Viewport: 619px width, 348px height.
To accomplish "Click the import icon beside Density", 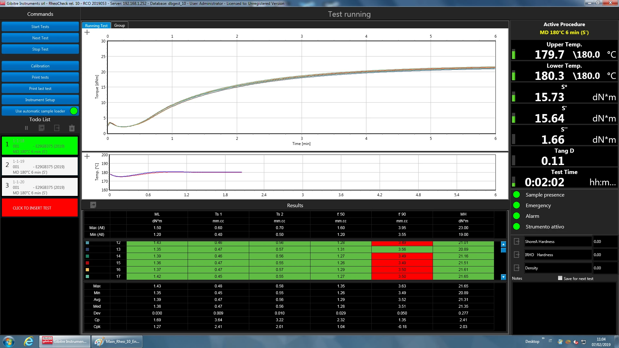I will pos(516,268).
